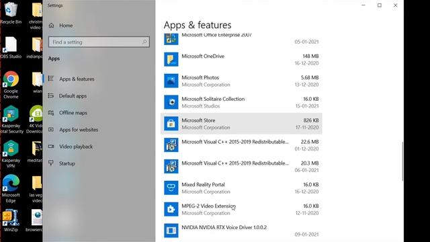Open Kaspersky Total Security desktop shortcut
The height and width of the screenshot is (242, 430).
click(x=11, y=120)
